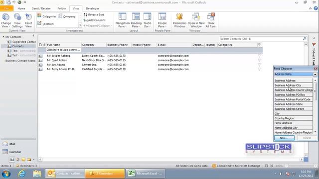
Task: Collapse the My Contacts group
Action: click(x=3, y=37)
